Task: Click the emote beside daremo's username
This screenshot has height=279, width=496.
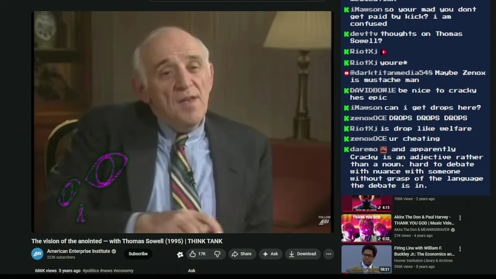Action: [384, 149]
